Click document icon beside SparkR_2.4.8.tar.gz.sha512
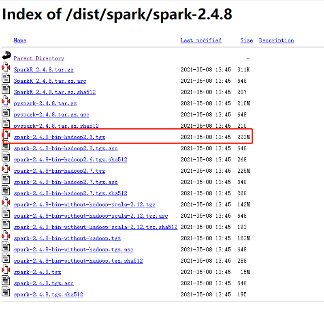The width and height of the screenshot is (324, 313). point(6,89)
